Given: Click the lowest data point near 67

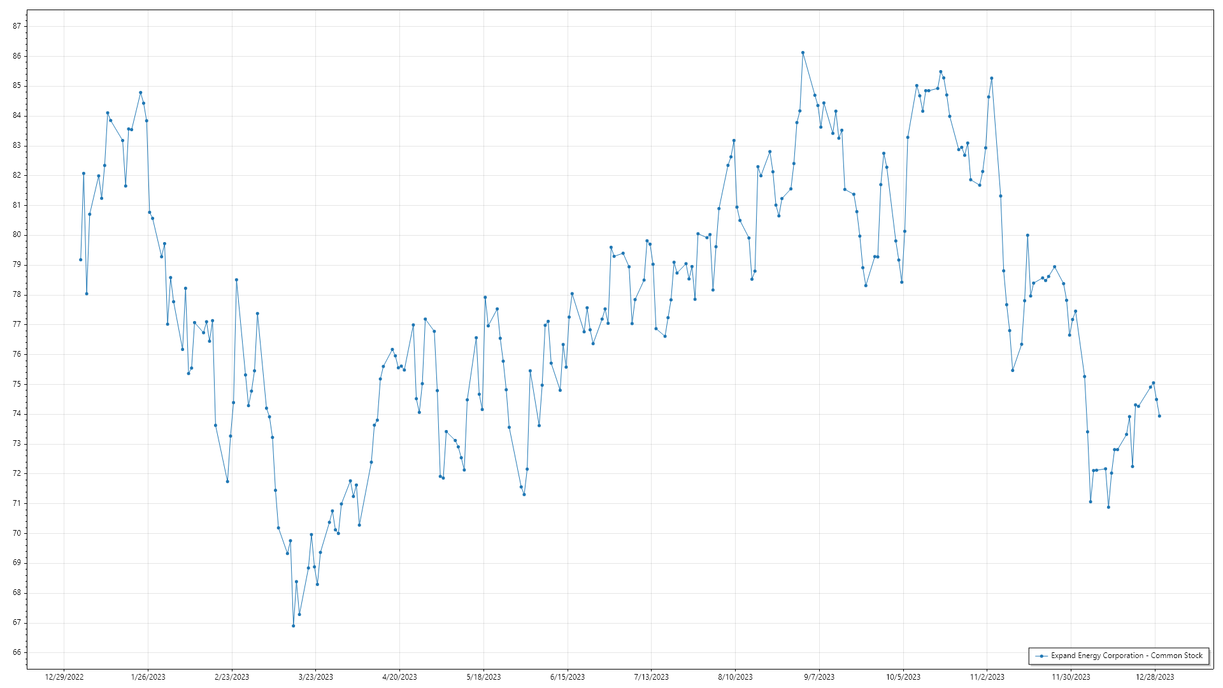Looking at the screenshot, I should point(294,626).
